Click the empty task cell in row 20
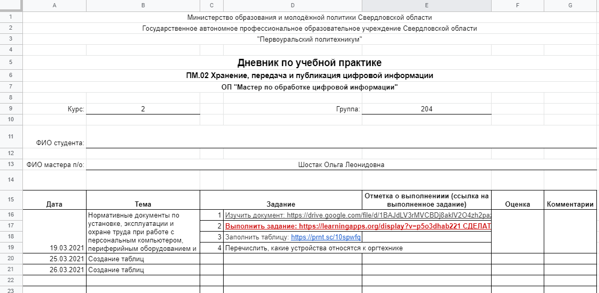This screenshot has width=599, height=293. click(292, 259)
